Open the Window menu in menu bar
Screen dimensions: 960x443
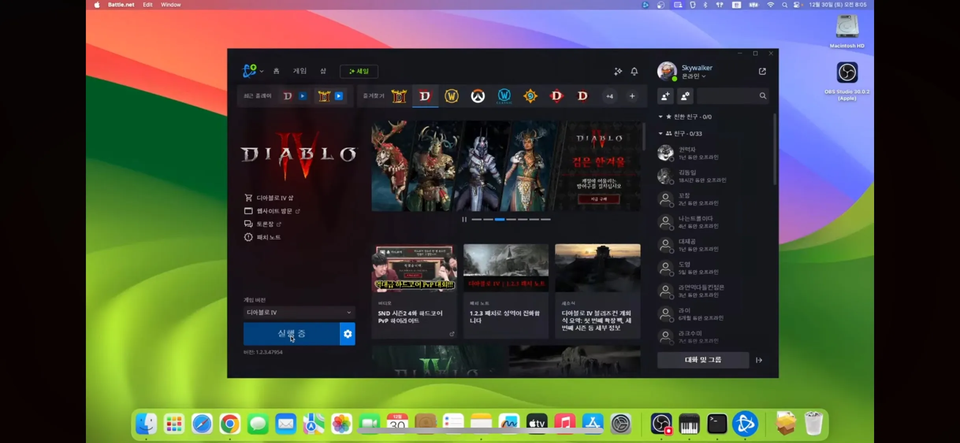tap(171, 5)
